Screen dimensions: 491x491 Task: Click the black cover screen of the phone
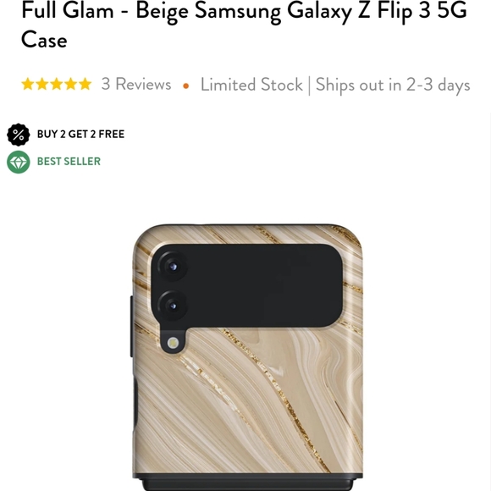[x=265, y=286]
